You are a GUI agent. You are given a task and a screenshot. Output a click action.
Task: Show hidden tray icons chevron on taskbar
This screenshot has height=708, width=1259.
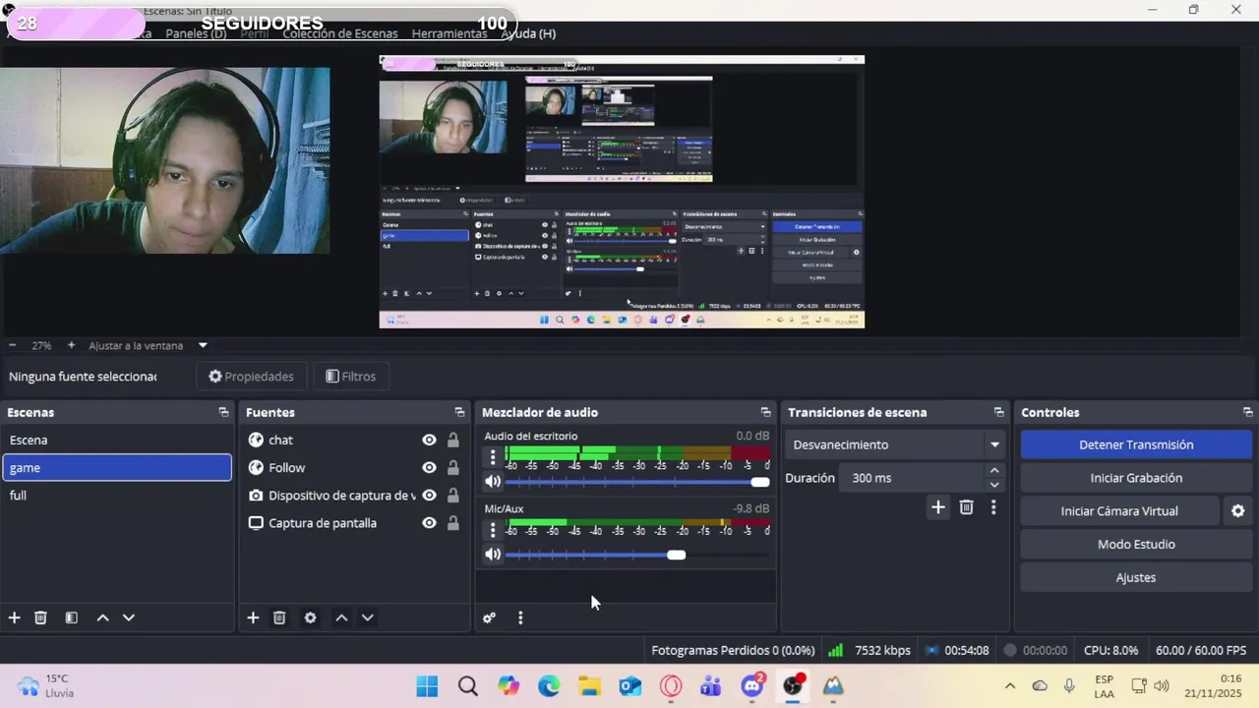coord(1009,685)
